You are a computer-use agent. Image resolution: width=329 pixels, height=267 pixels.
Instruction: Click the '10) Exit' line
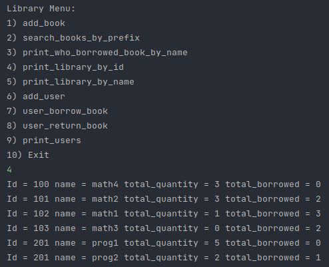28,155
